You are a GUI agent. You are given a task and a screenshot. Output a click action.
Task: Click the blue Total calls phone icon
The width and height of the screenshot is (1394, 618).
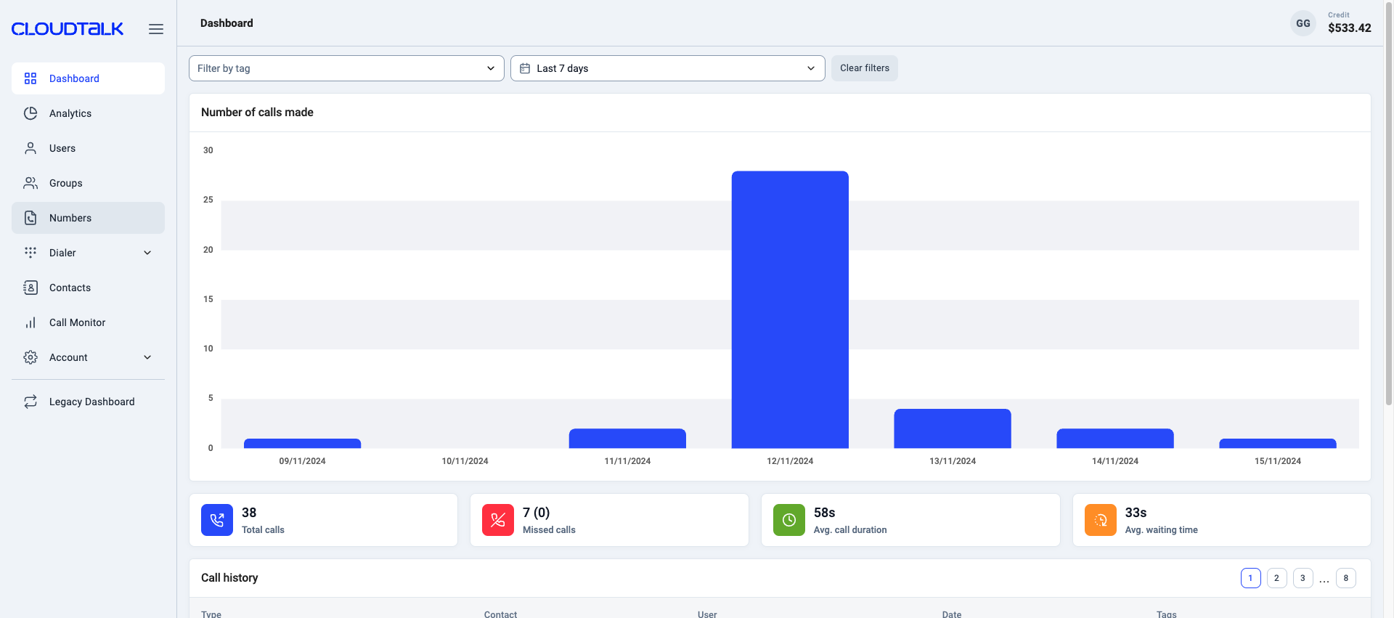pyautogui.click(x=216, y=520)
